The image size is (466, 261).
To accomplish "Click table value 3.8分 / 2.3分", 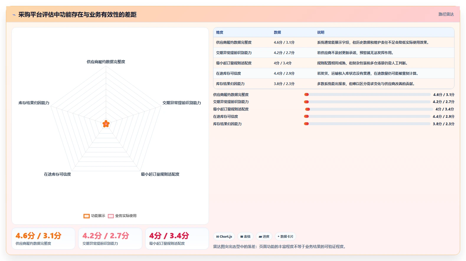I will click(284, 84).
